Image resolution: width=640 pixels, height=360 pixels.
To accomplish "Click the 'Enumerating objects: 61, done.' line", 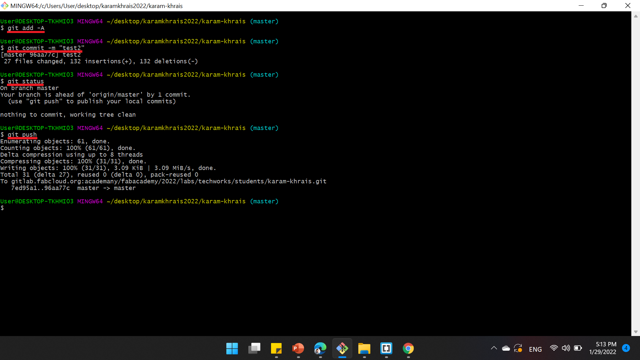I will [x=55, y=141].
